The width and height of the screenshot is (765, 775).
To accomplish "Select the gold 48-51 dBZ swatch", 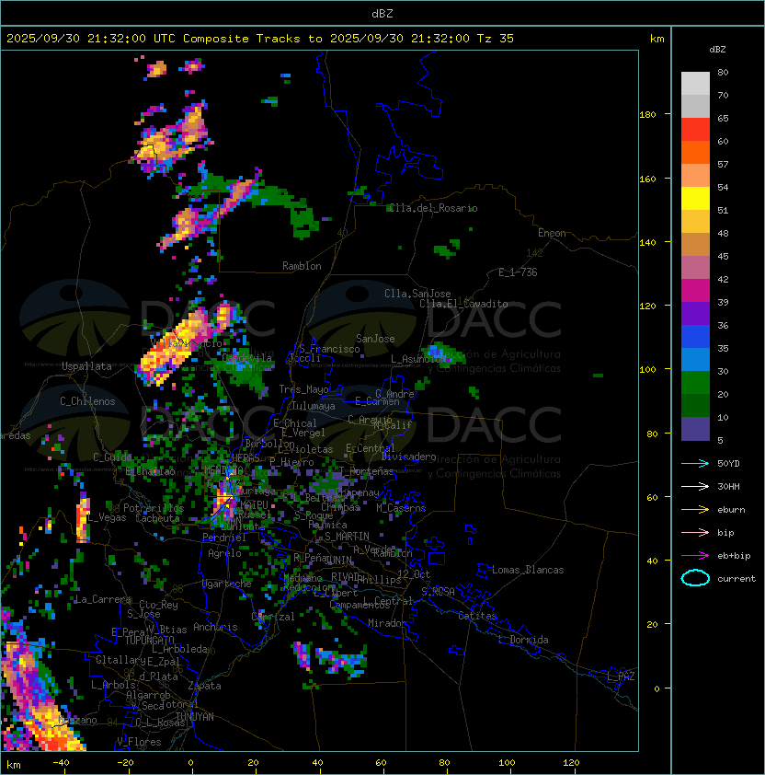I will pyautogui.click(x=695, y=222).
